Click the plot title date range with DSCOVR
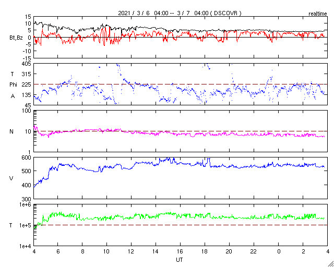334x267 pixels. coord(180,13)
